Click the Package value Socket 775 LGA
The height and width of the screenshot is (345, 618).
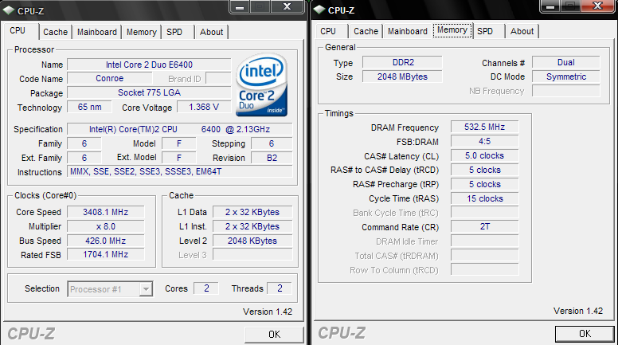(149, 92)
